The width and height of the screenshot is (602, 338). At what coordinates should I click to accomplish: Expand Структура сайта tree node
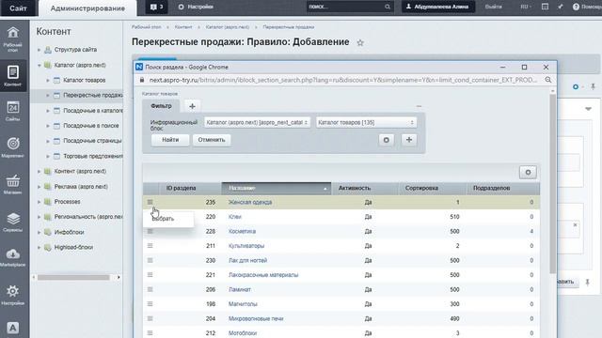[x=39, y=50]
